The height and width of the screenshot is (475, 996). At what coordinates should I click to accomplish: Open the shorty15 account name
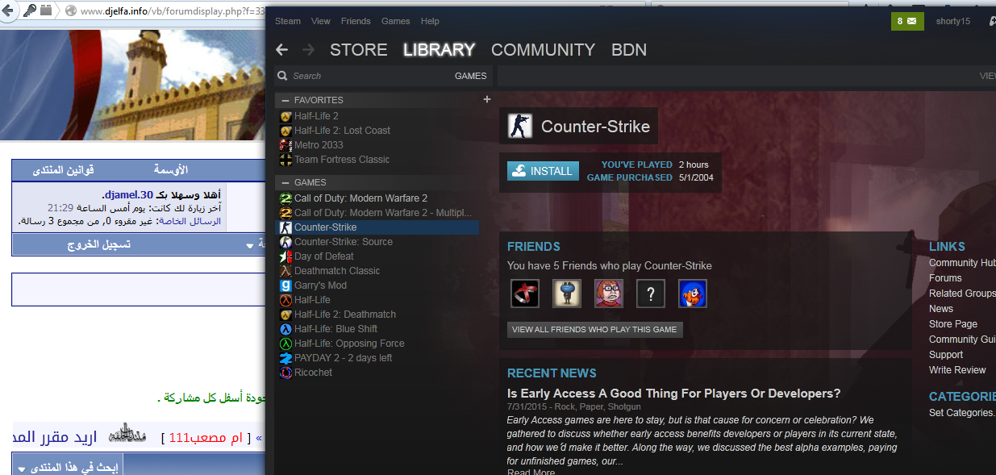953,21
